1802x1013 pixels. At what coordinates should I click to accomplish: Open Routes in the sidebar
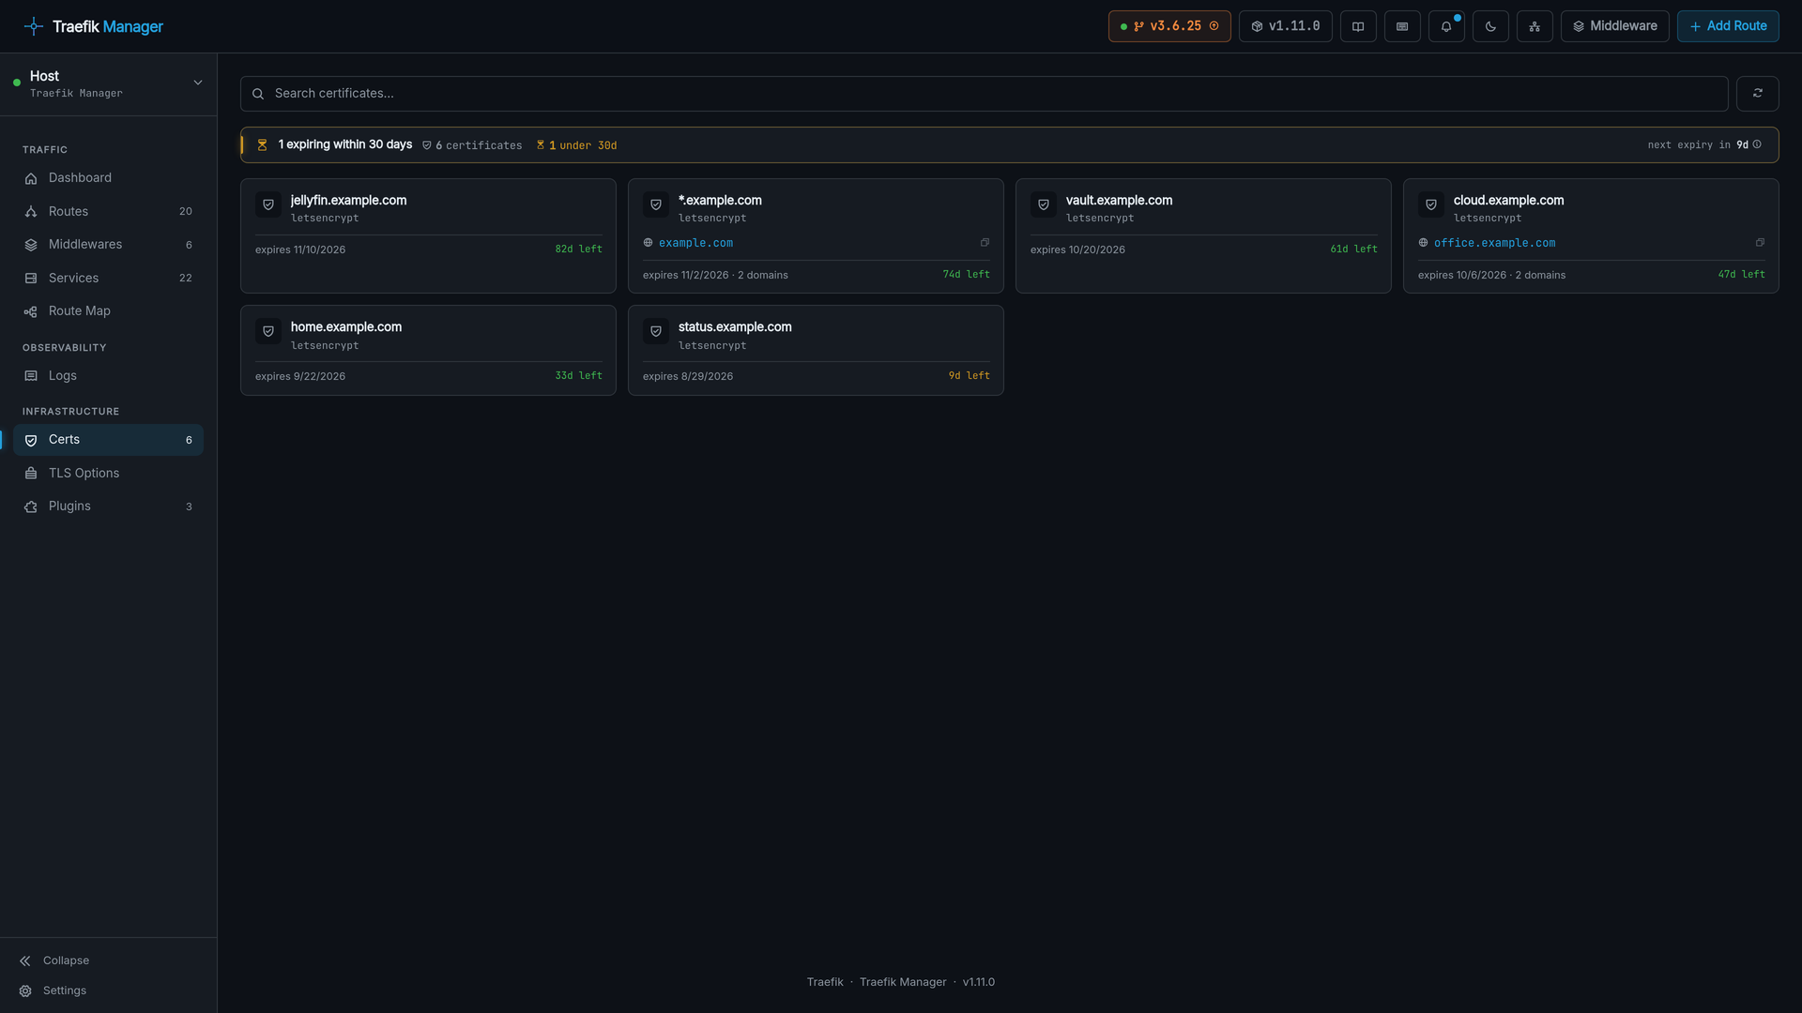pos(108,212)
